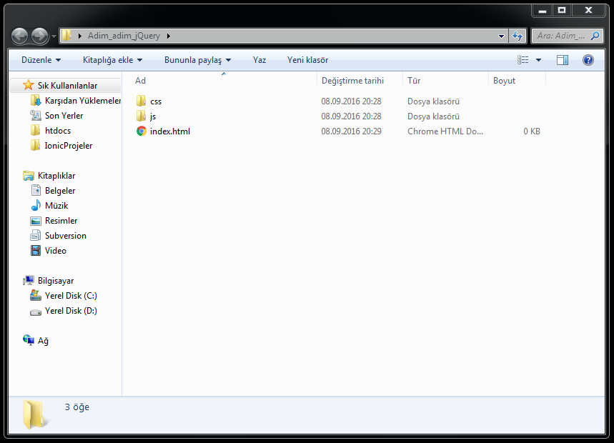The image size is (614, 443).
Task: Click the folder icon in the address bar
Action: tap(67, 36)
